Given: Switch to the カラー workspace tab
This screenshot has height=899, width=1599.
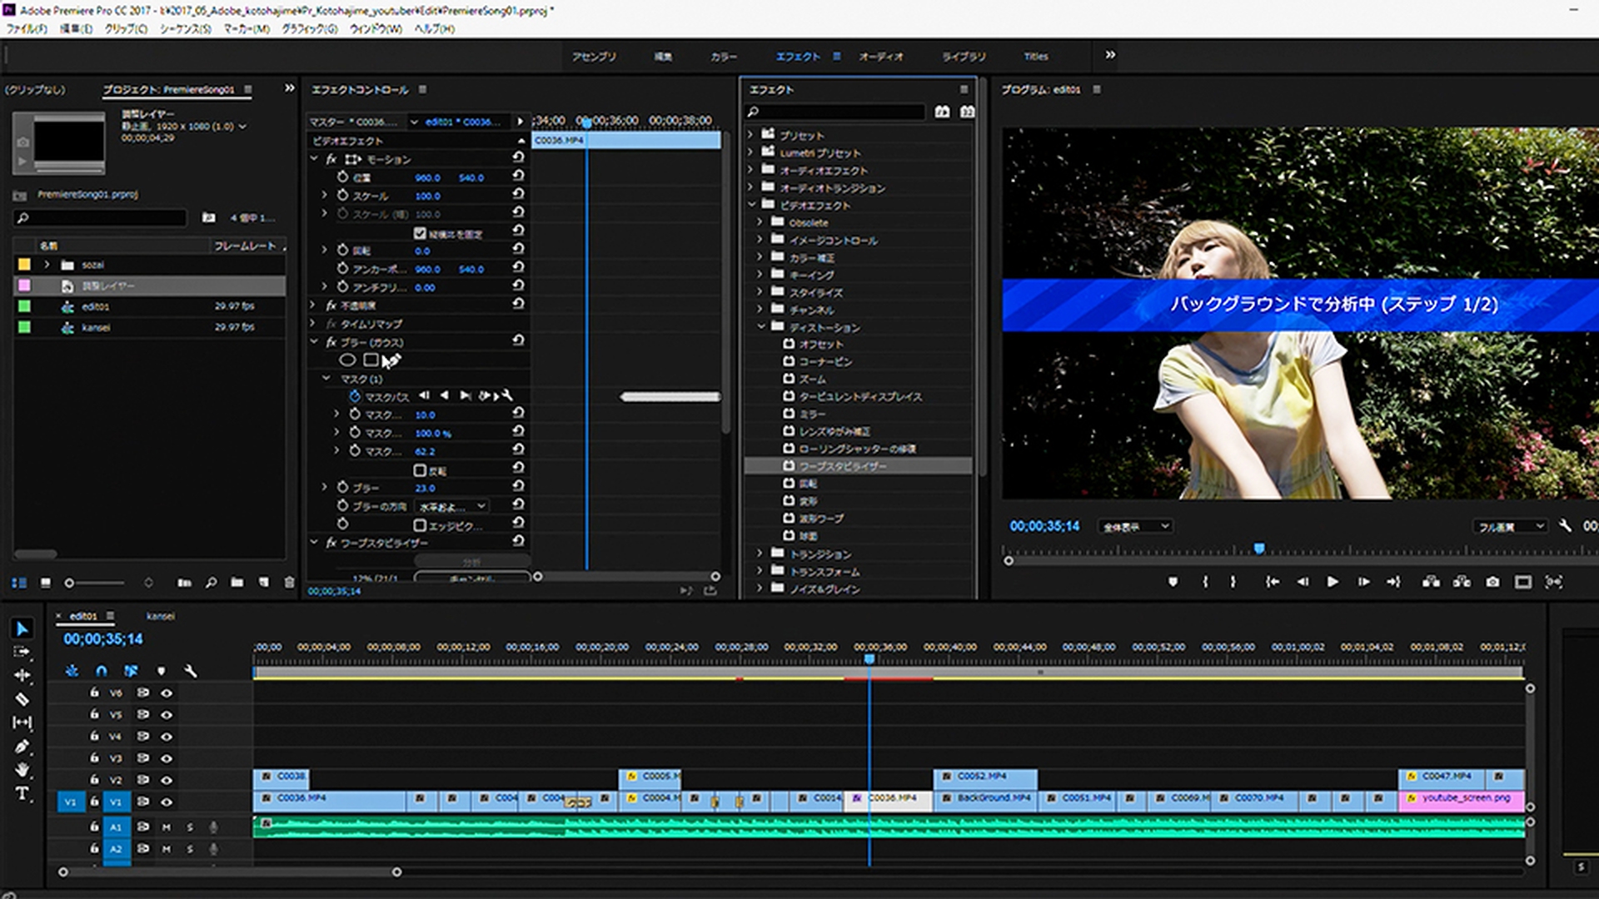Looking at the screenshot, I should [x=723, y=57].
